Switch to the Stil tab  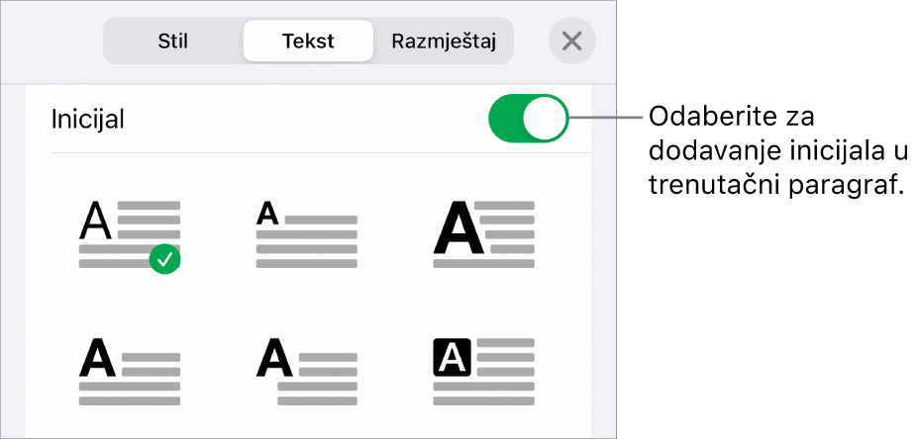tap(173, 42)
